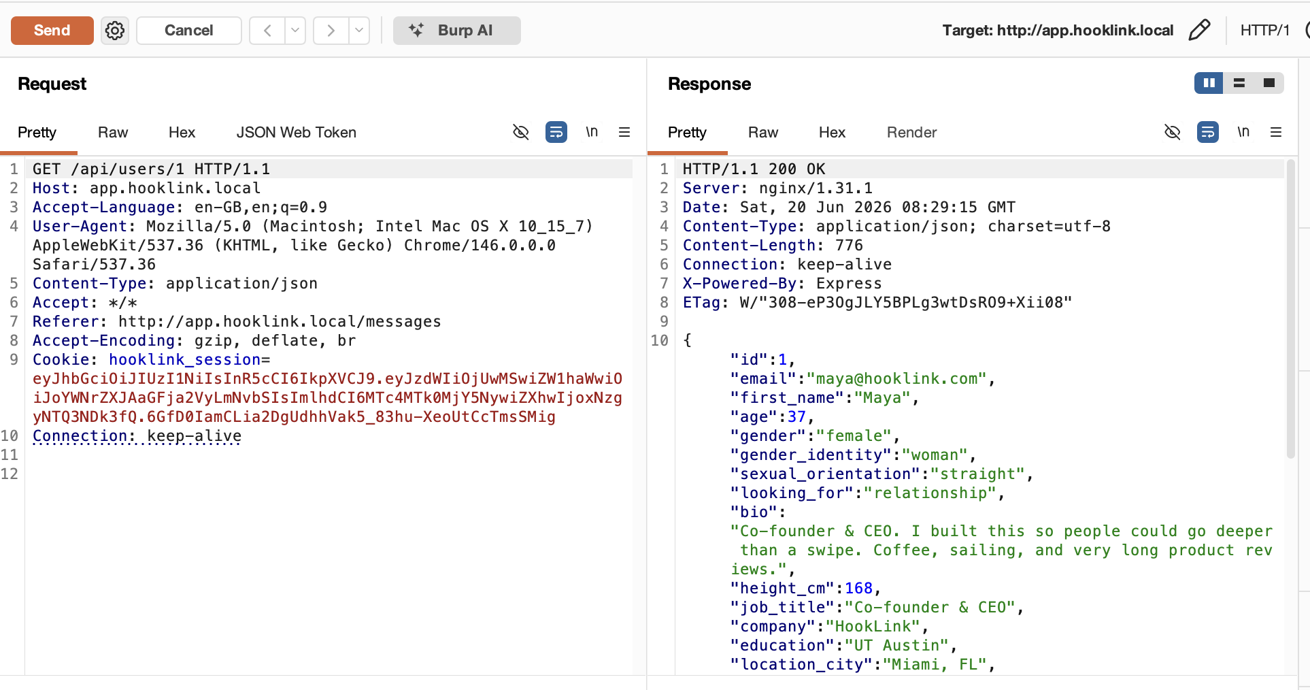Toggle hide non-printable eye icon in Response

(1173, 132)
